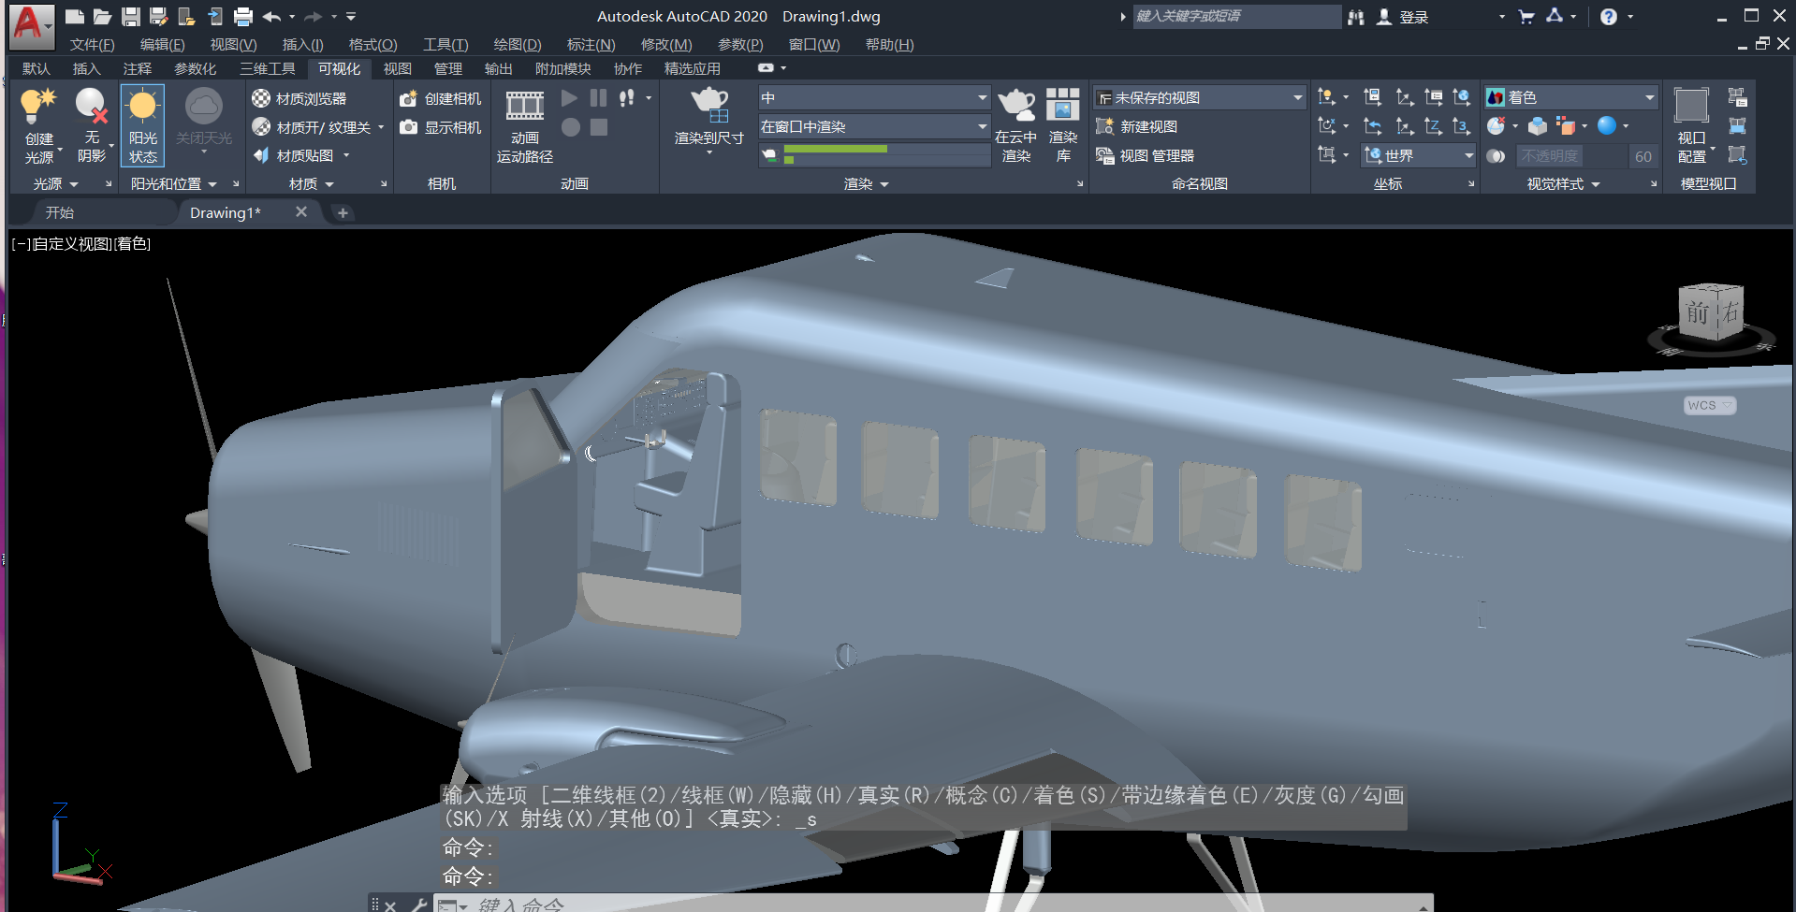Click the Undo arrow in quick access toolbar
1796x912 pixels.
click(271, 16)
